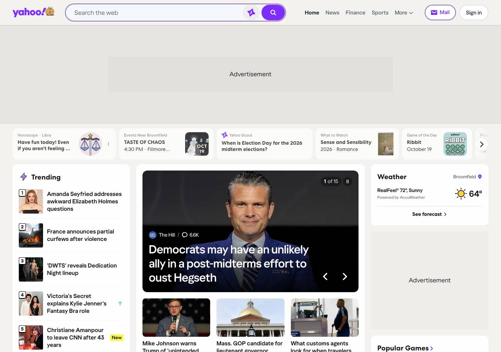501x352 pixels.
Task: Click the Popular Games arrow
Action: 432,348
